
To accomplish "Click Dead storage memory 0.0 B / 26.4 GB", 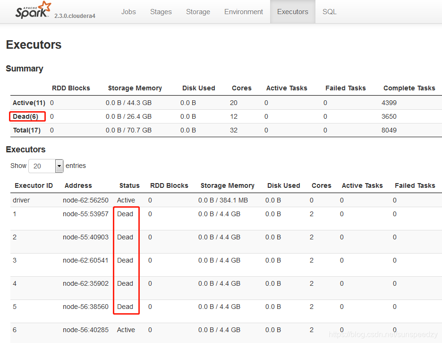I will 128,116.
